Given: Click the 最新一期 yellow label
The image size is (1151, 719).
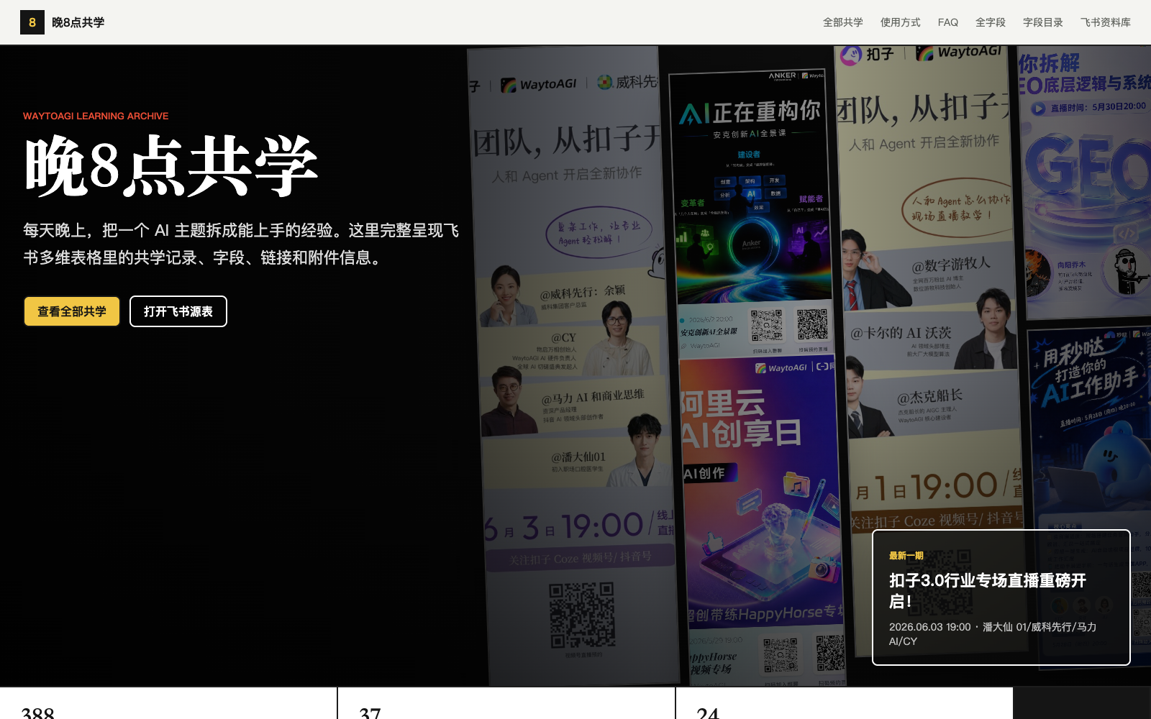Looking at the screenshot, I should (906, 556).
